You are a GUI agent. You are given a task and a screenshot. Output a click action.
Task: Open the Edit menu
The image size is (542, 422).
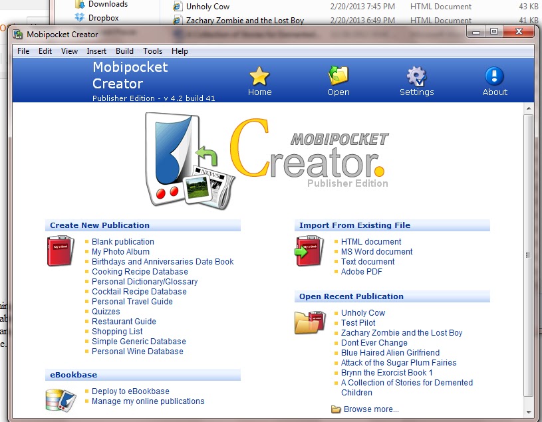coord(45,51)
